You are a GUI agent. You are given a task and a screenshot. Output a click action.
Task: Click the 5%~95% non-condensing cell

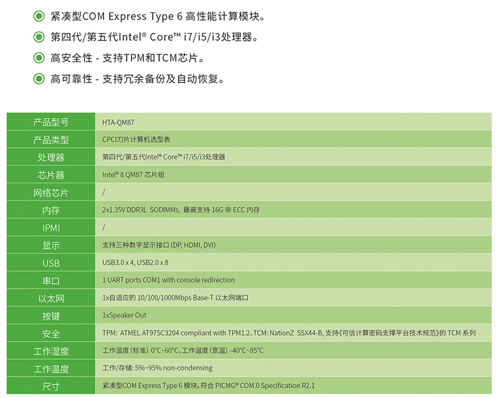point(294,368)
